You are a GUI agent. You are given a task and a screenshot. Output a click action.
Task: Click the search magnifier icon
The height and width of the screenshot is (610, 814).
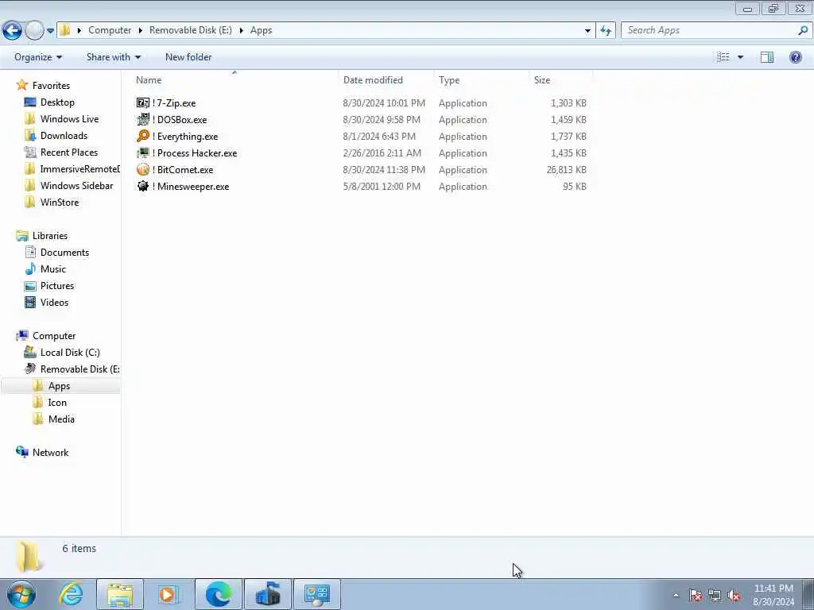coord(803,30)
